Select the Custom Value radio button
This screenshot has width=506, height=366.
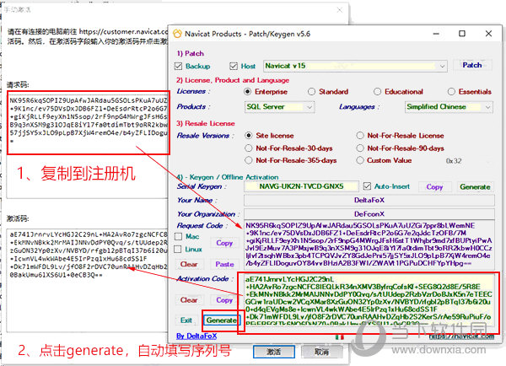point(360,160)
